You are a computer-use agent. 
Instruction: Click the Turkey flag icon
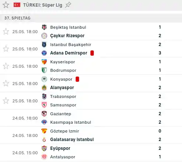tap(17, 5)
